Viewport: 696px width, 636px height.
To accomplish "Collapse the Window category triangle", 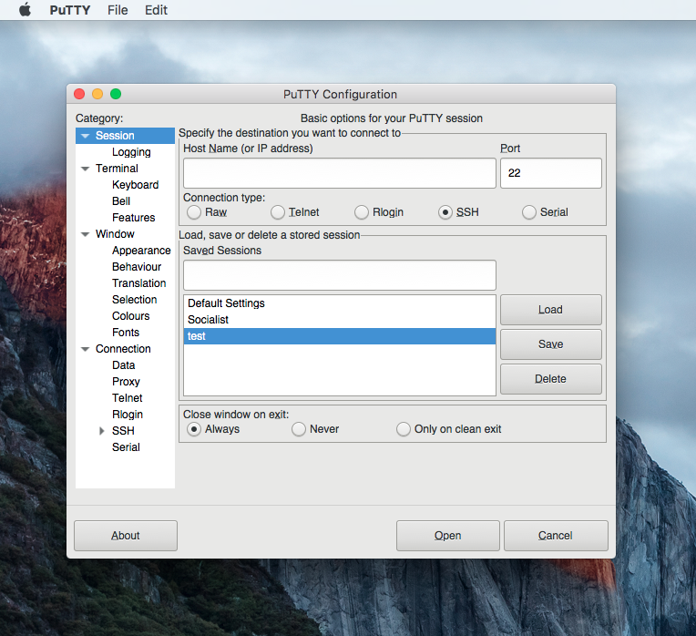I will coord(85,234).
